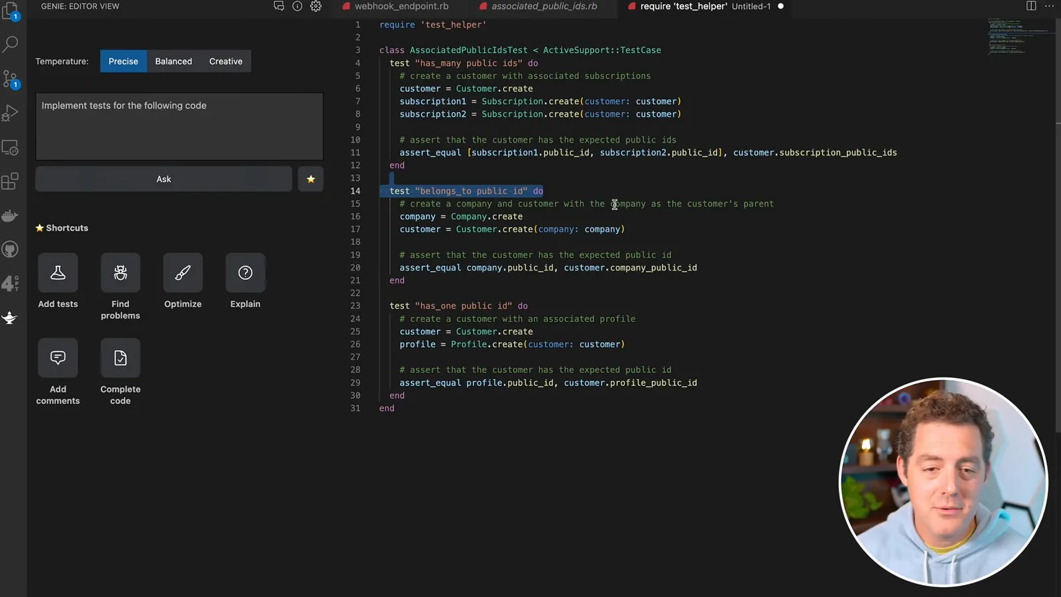The height and width of the screenshot is (597, 1061).
Task: Open the editor More Actions ellipsis
Action: (1049, 6)
